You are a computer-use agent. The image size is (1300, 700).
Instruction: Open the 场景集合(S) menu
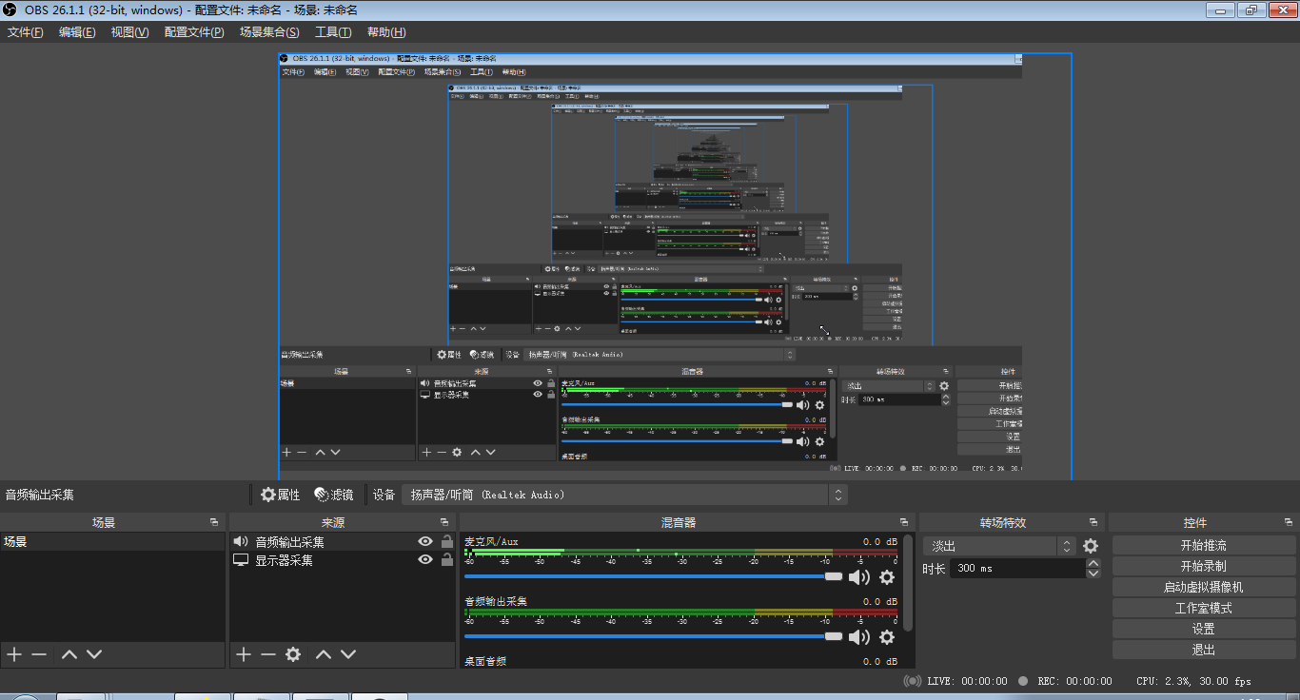[x=269, y=32]
